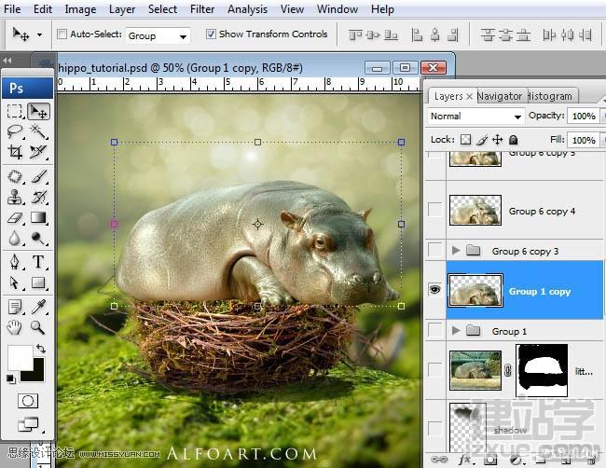Screen dimensions: 606x468
Task: Open the Analysis menu
Action: 247,9
